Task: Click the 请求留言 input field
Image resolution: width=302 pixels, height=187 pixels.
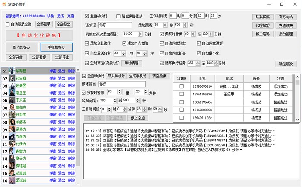Action: coord(122,84)
